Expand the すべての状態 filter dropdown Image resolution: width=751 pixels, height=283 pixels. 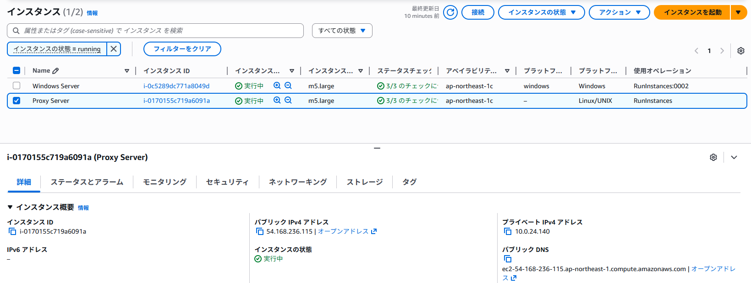[342, 31]
